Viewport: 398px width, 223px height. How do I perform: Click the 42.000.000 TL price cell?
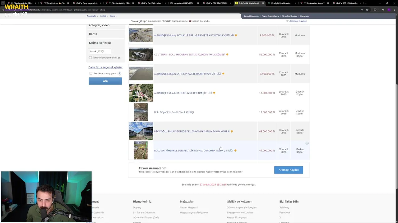(267, 151)
